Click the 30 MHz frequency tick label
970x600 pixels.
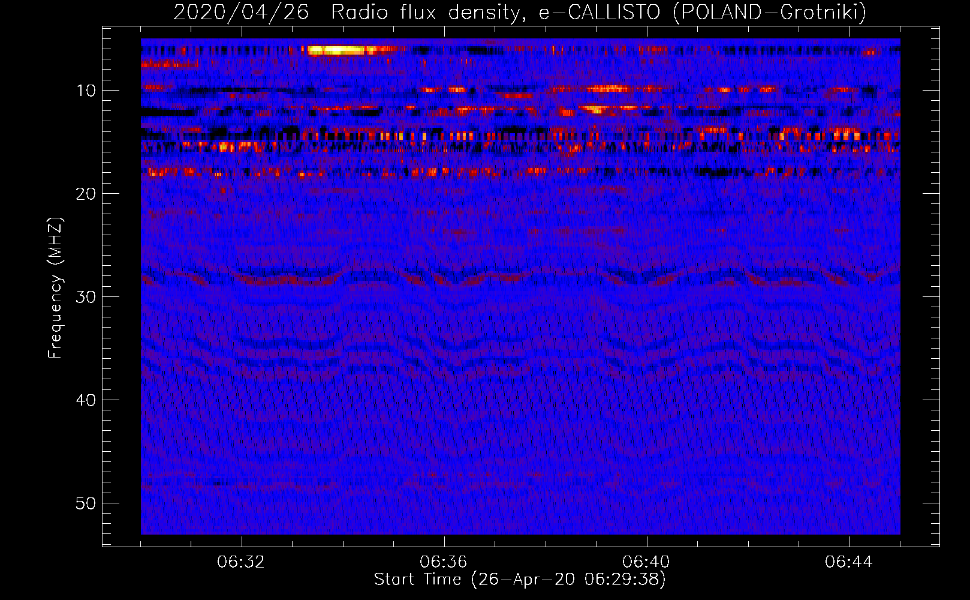tap(86, 297)
